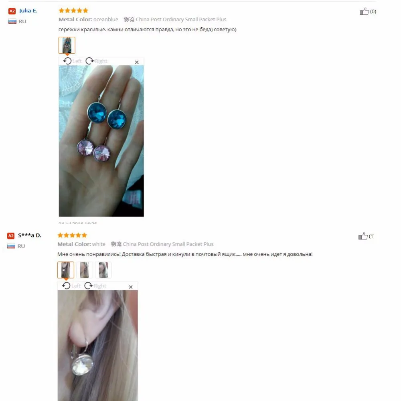Rotate S***a D.'s ear photo left
The image size is (401, 401).
[71, 286]
